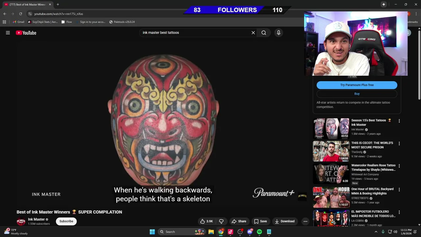Open the Gmail bookmark

pyautogui.click(x=18, y=22)
